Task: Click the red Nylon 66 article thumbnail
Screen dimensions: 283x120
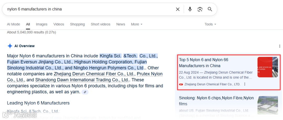Action: (268, 67)
